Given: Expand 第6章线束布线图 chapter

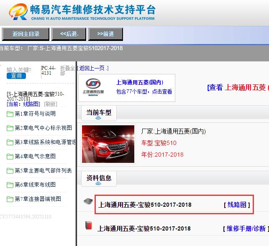Looking at the screenshot, I should click(x=35, y=185).
